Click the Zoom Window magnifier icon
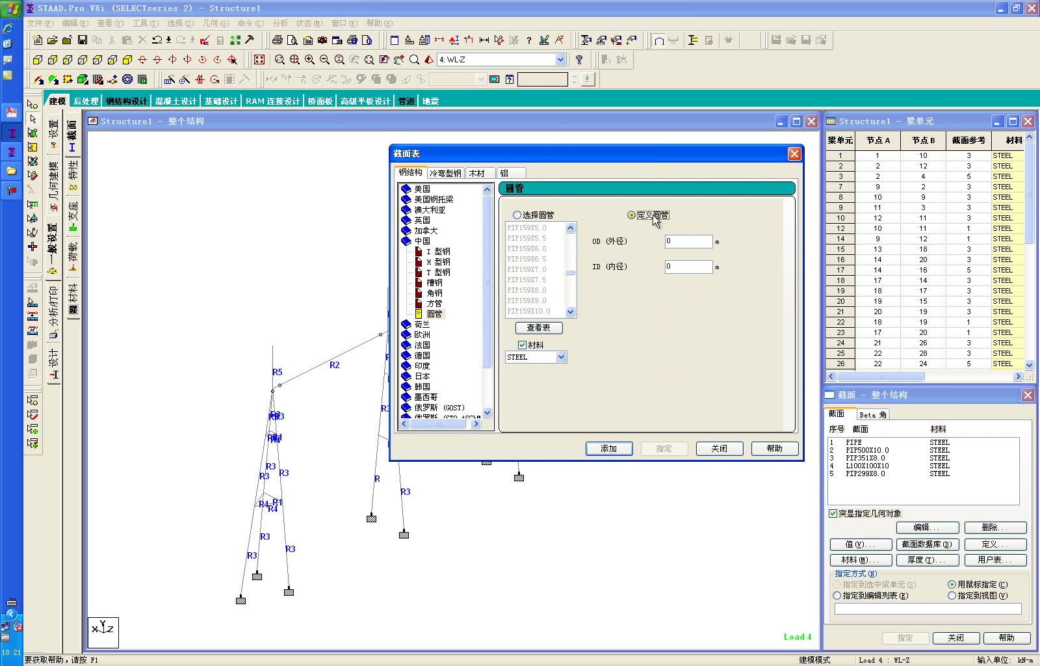Screen dimensions: 1040x666 pyautogui.click(x=279, y=60)
